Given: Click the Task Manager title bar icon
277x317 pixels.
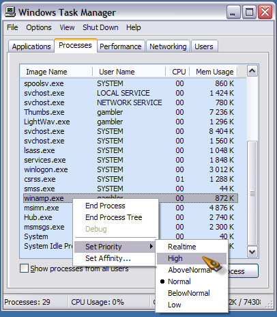Looking at the screenshot, I should tap(10, 12).
